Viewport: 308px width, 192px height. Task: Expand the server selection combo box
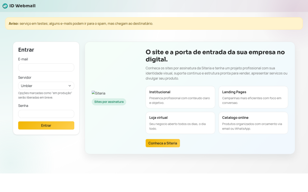(46, 85)
